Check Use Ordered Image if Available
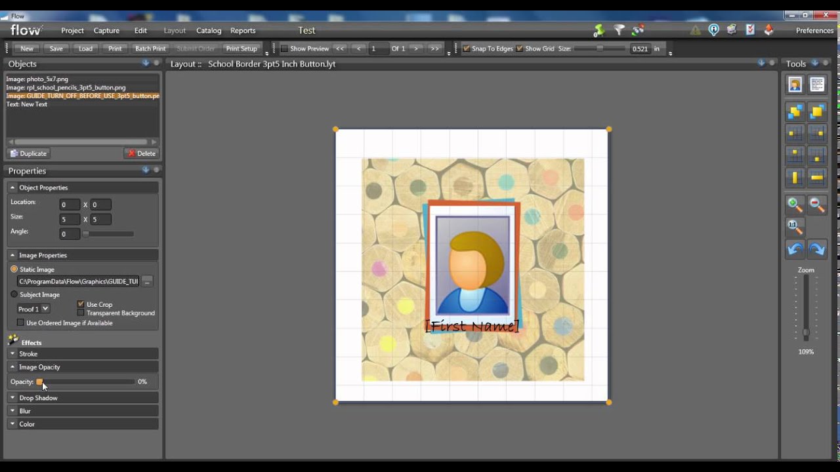The height and width of the screenshot is (472, 840). [x=20, y=323]
